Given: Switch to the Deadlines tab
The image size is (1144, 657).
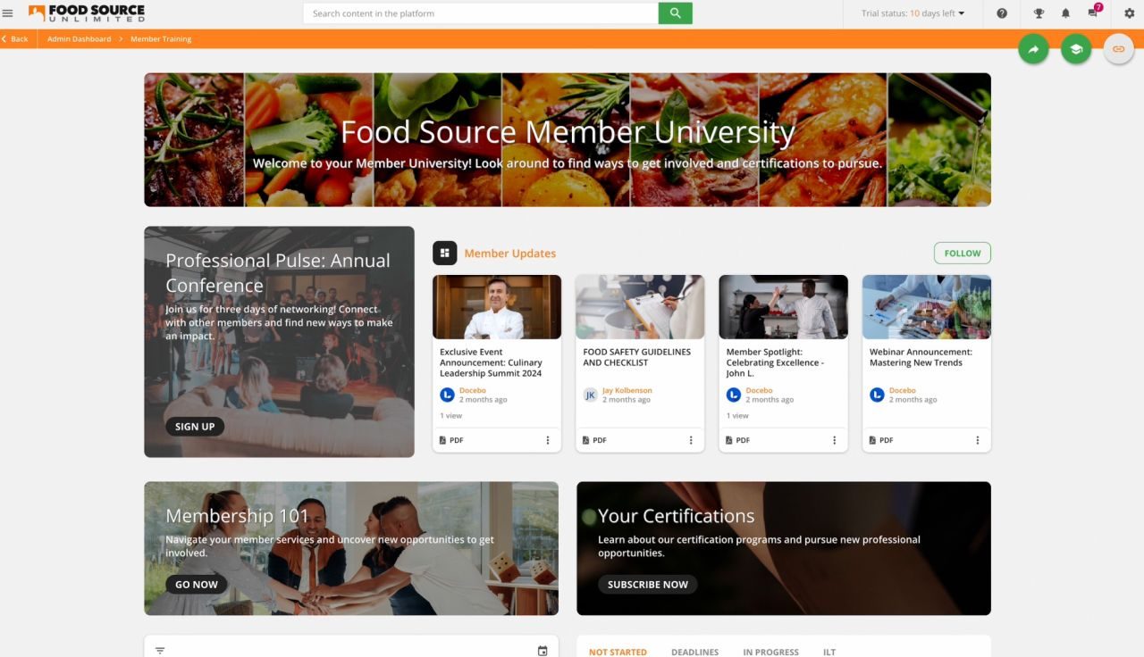Looking at the screenshot, I should click(x=694, y=652).
